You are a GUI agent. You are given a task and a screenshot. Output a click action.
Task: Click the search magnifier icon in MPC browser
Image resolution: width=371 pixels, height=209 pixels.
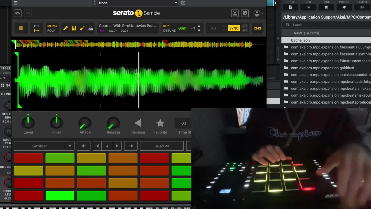click(x=288, y=25)
